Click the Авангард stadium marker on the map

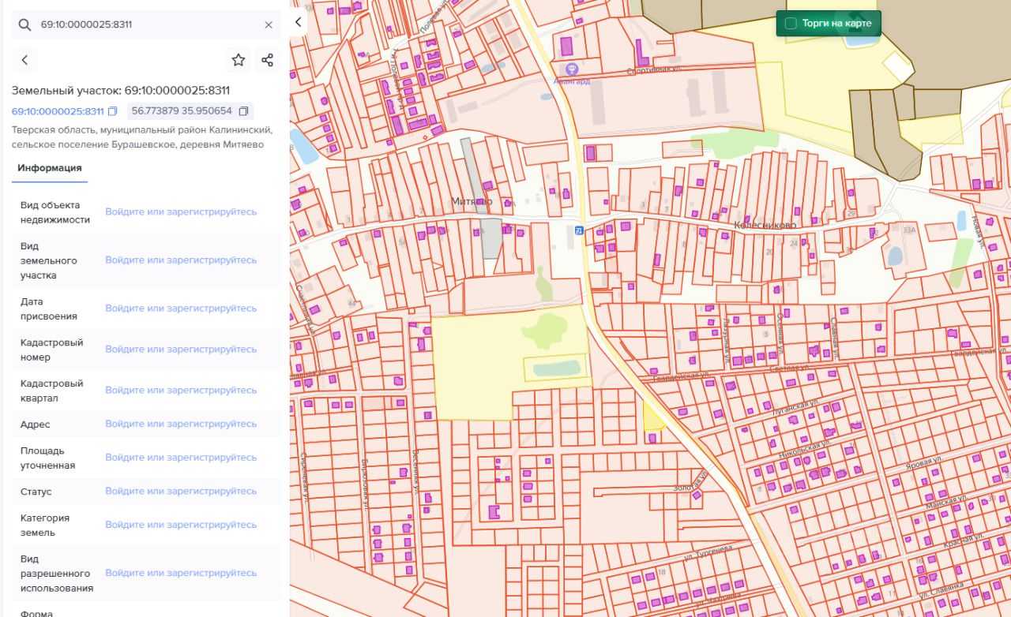coord(572,69)
